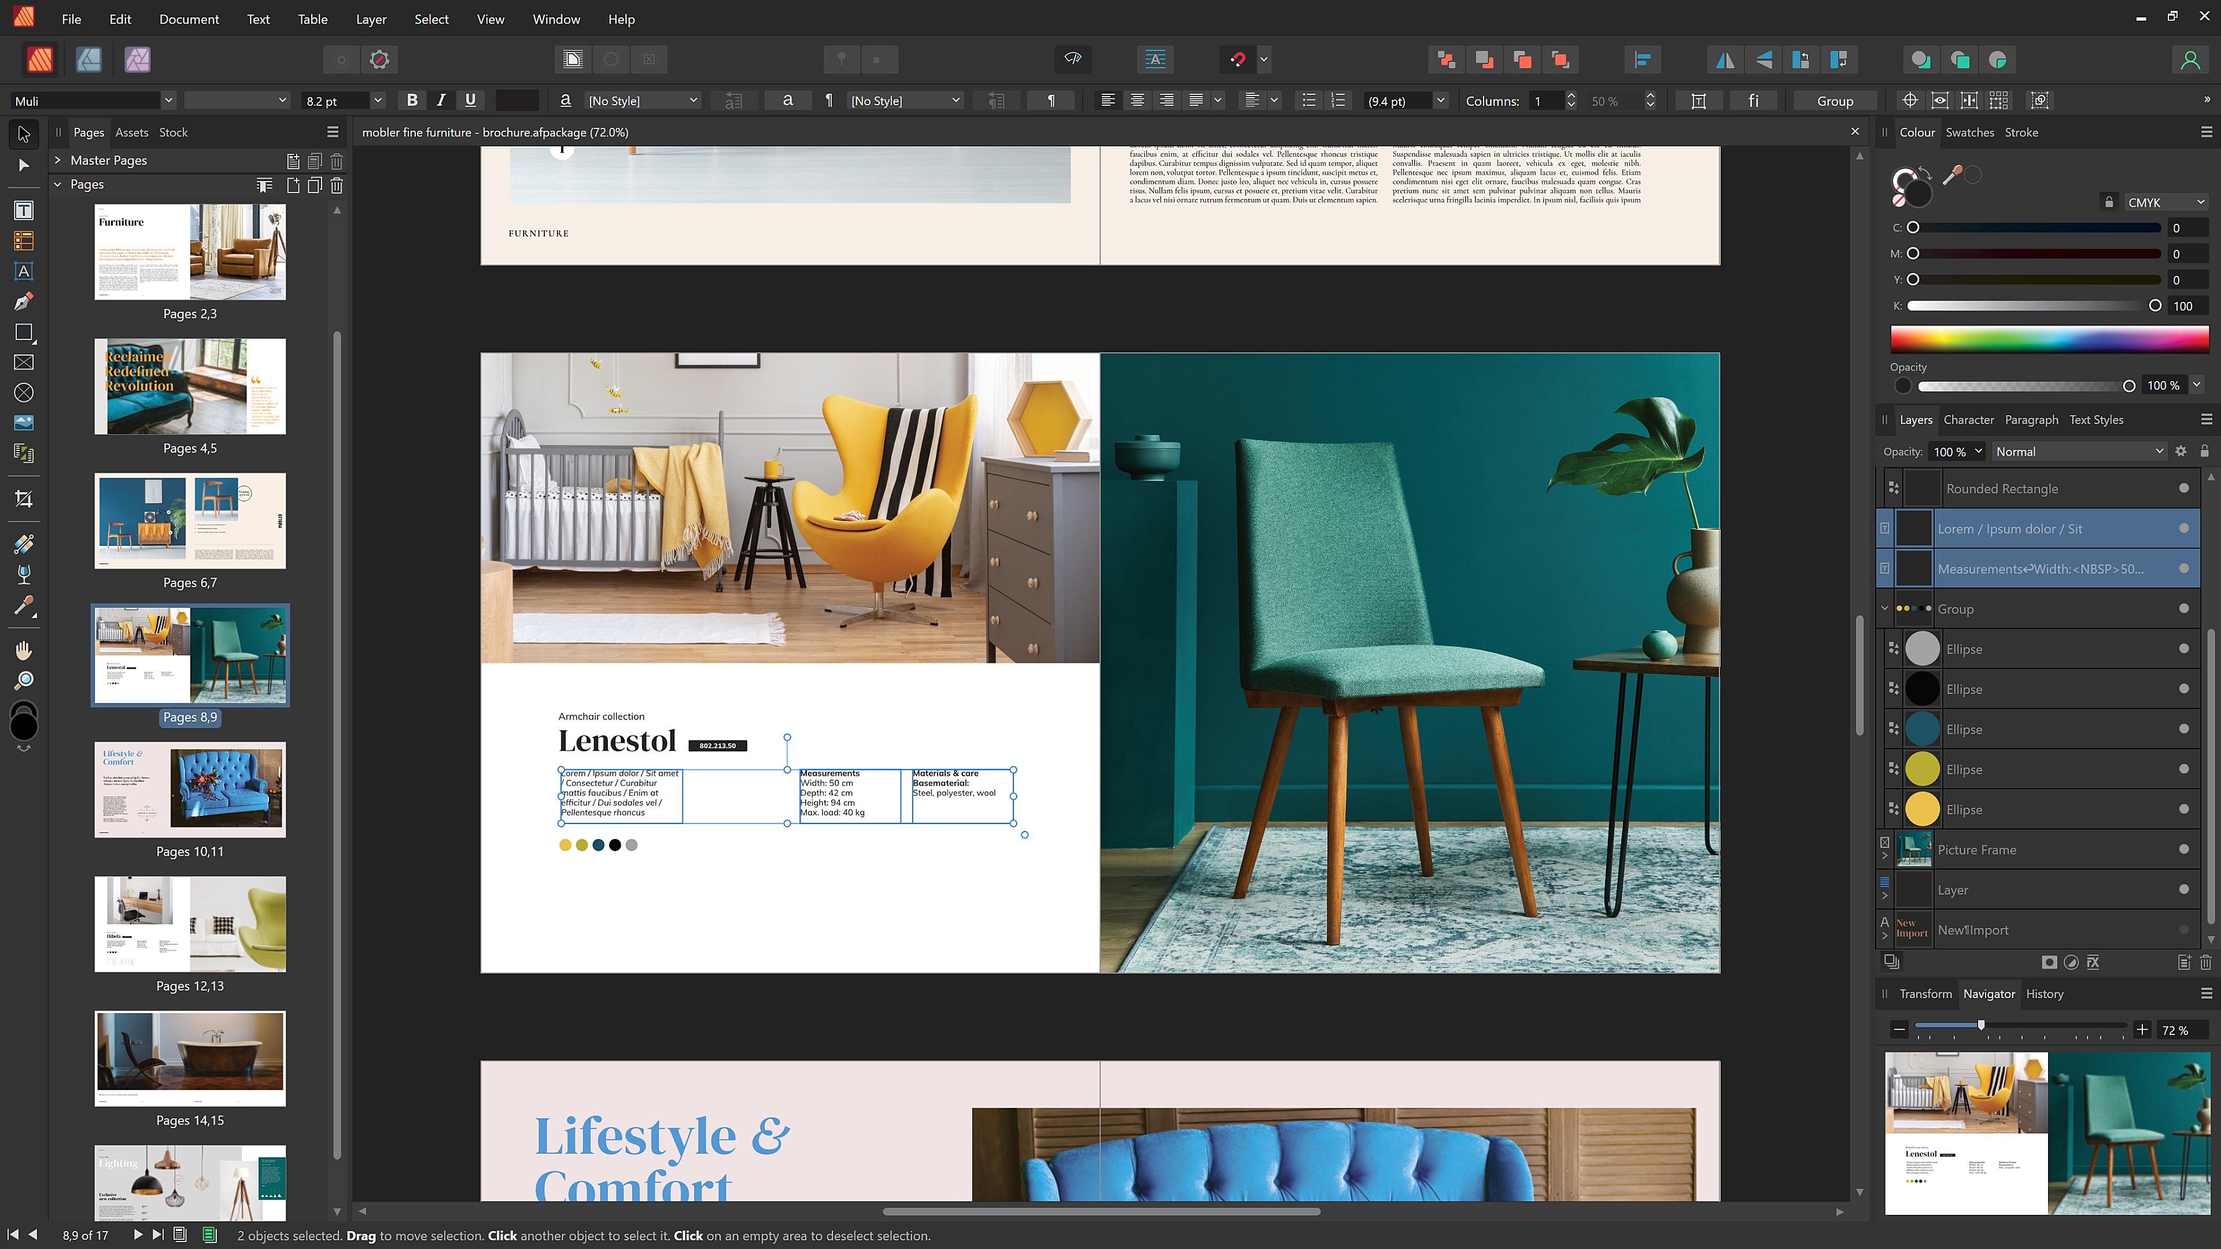Screen dimensions: 2221x1249
Task: Select the Pages 10,11 thumbnail
Action: 190,789
